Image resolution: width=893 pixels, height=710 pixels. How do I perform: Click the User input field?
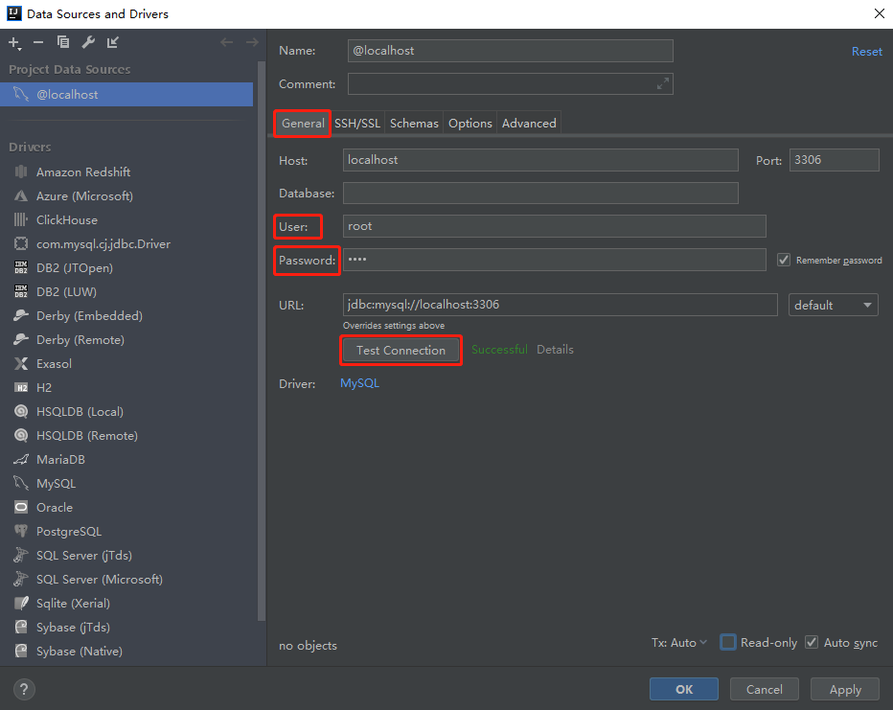click(554, 226)
